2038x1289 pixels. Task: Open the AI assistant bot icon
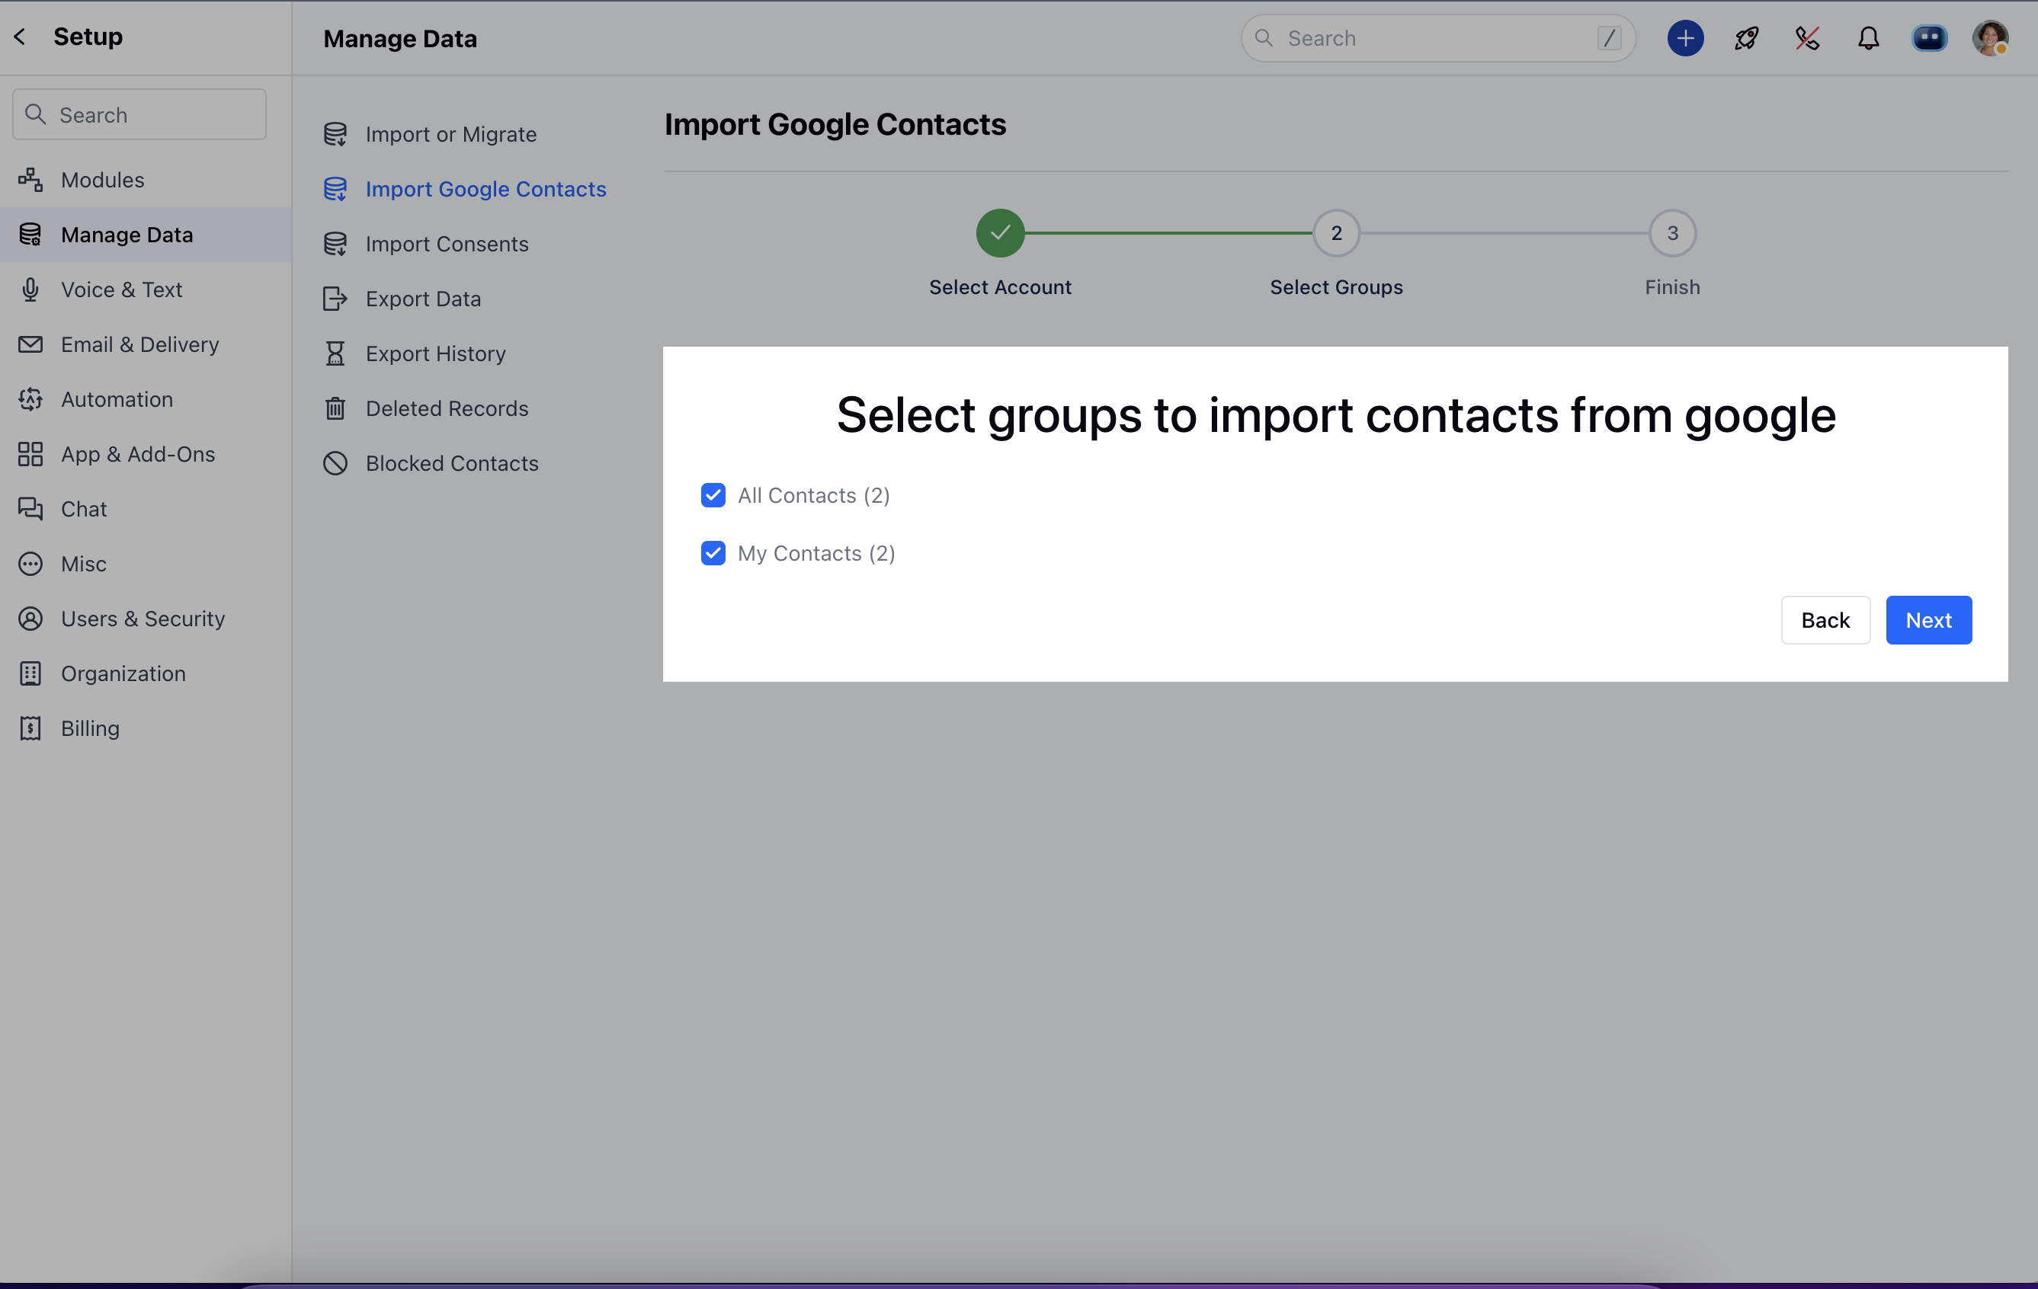tap(1929, 38)
